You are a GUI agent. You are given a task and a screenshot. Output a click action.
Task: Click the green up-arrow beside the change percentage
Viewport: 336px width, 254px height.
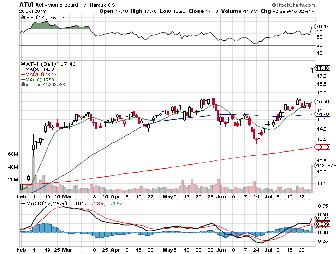[313, 12]
